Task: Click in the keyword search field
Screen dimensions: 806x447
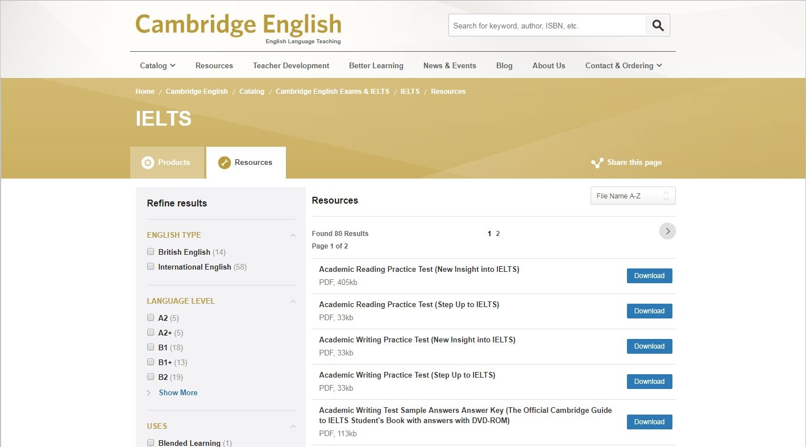Action: pyautogui.click(x=547, y=26)
